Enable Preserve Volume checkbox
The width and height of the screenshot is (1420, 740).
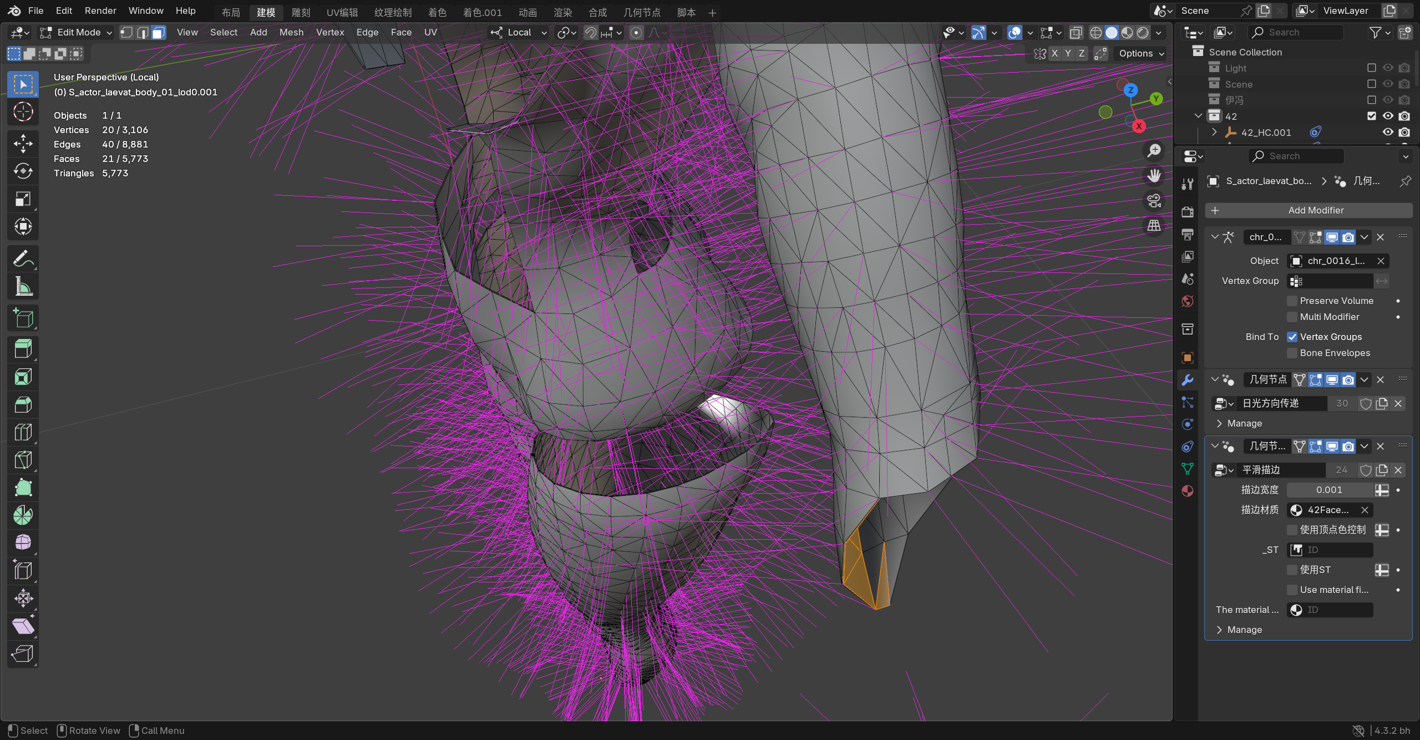tap(1292, 301)
